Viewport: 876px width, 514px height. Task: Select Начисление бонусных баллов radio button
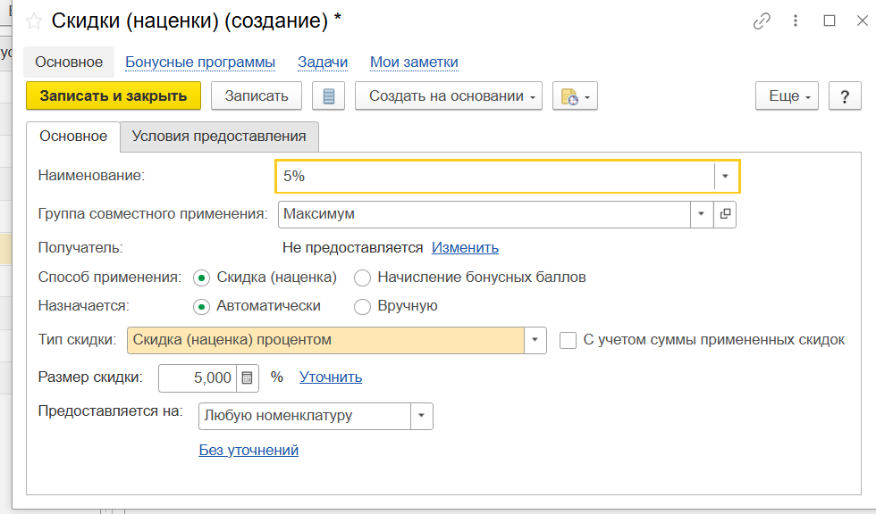[x=362, y=278]
